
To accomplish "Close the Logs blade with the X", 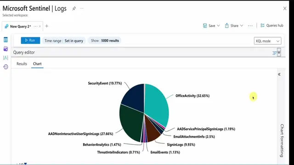I will click(x=285, y=8).
